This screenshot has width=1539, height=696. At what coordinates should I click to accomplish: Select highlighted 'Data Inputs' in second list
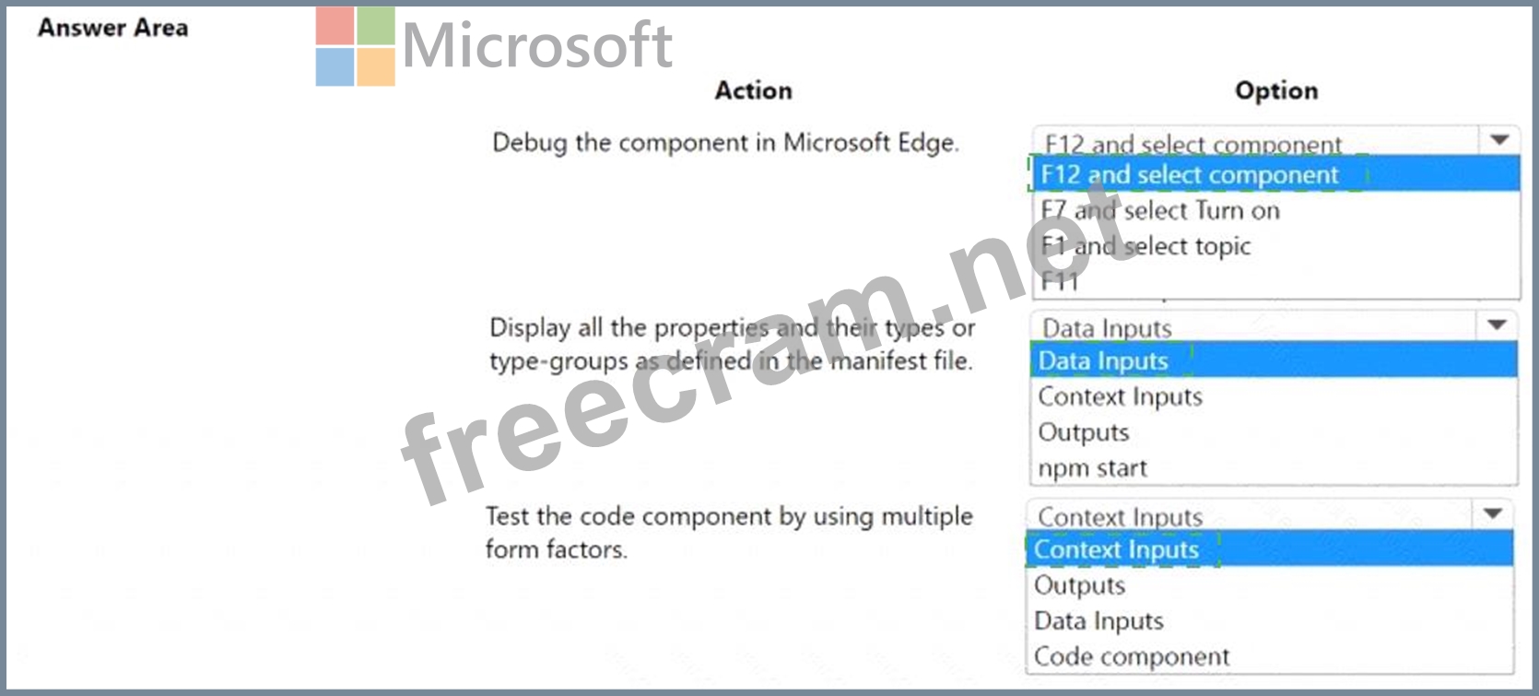pyautogui.click(x=1103, y=360)
